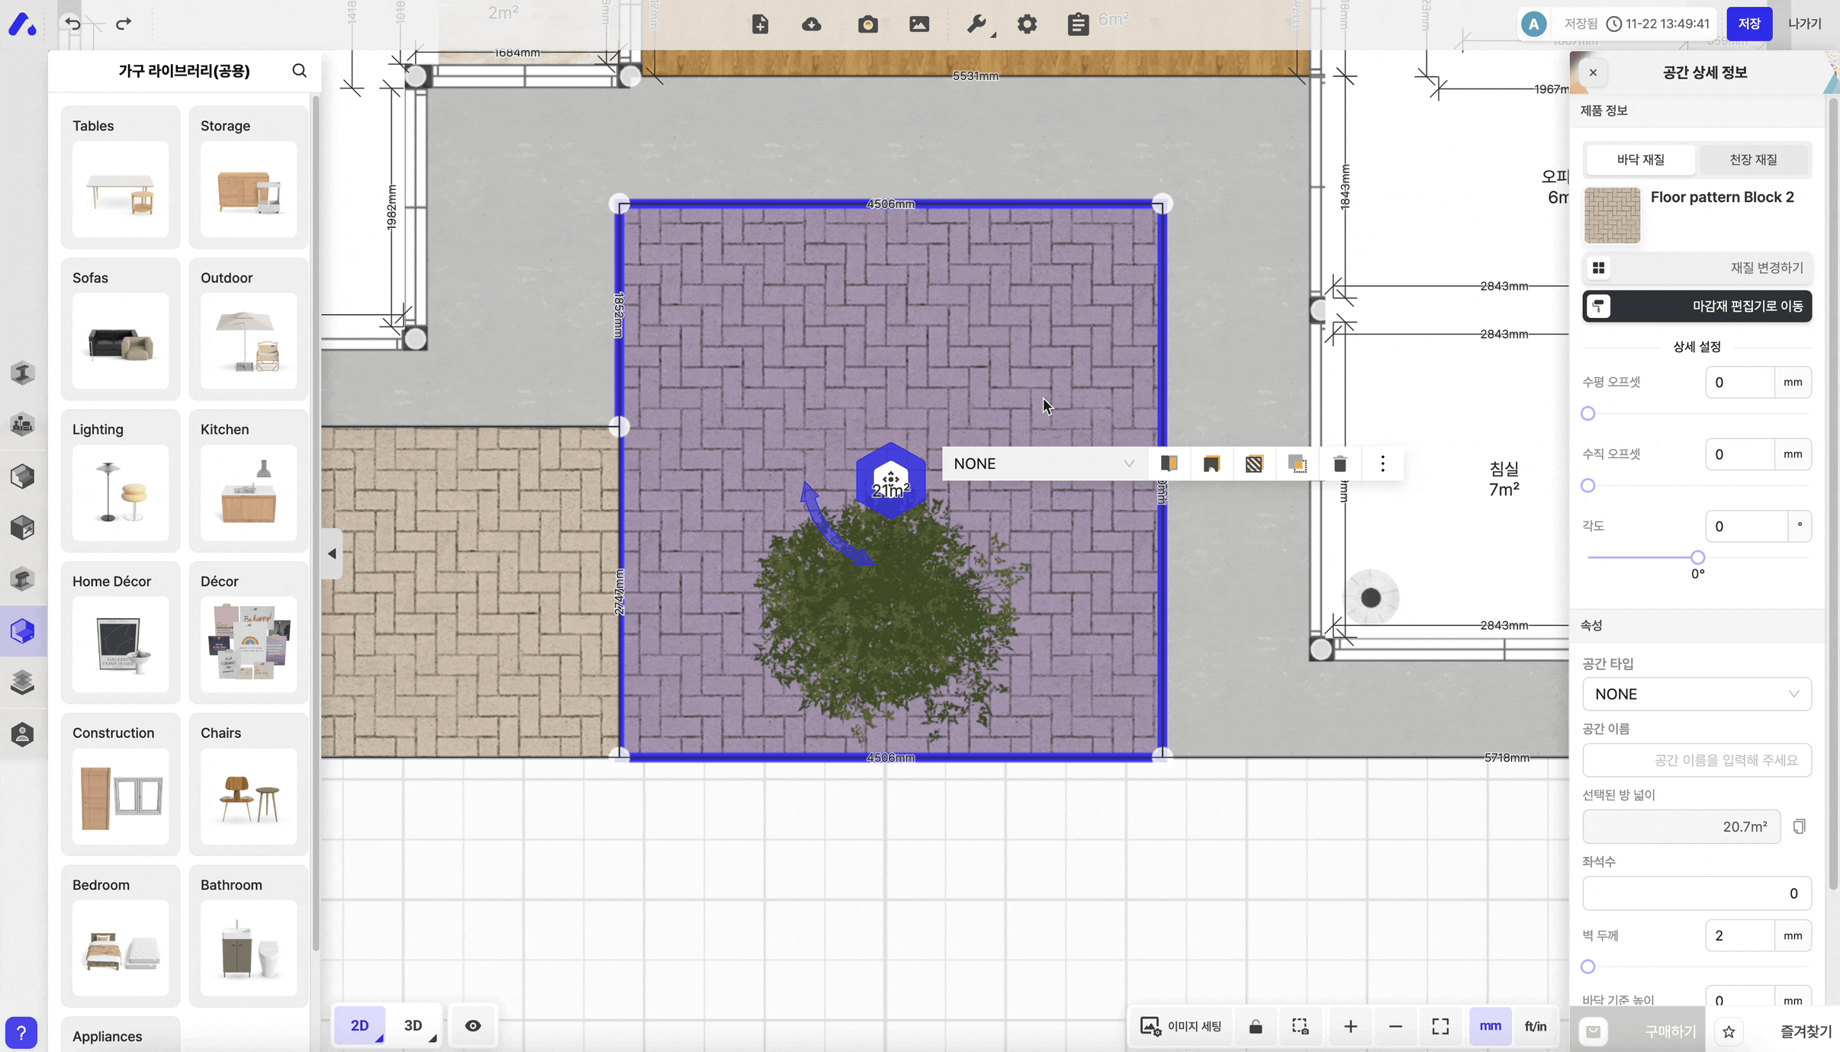Collapse the furniture library panel arrow
Viewport: 1840px width, 1052px height.
(x=332, y=554)
